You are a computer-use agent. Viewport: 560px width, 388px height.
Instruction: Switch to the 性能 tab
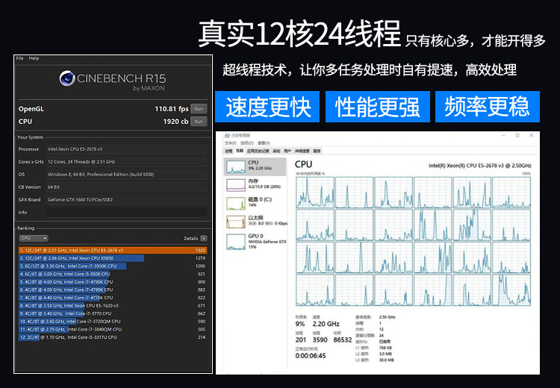239,151
